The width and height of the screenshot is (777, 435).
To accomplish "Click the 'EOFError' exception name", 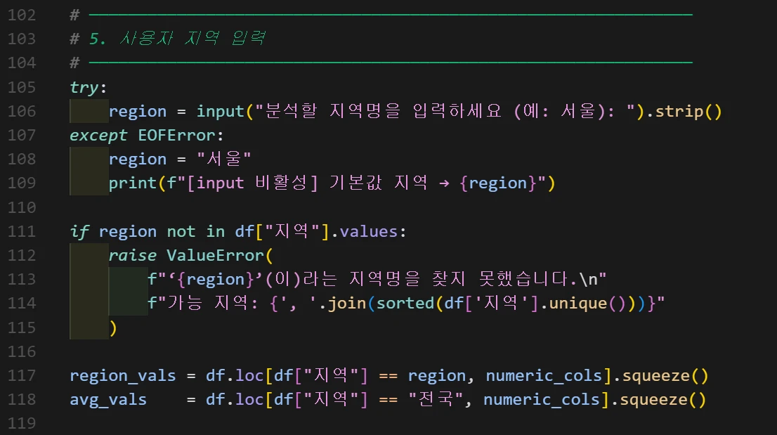I will point(176,135).
